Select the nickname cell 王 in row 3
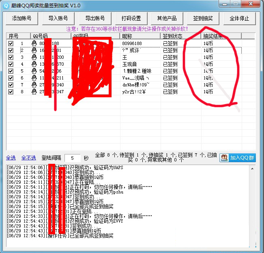 click(124, 57)
